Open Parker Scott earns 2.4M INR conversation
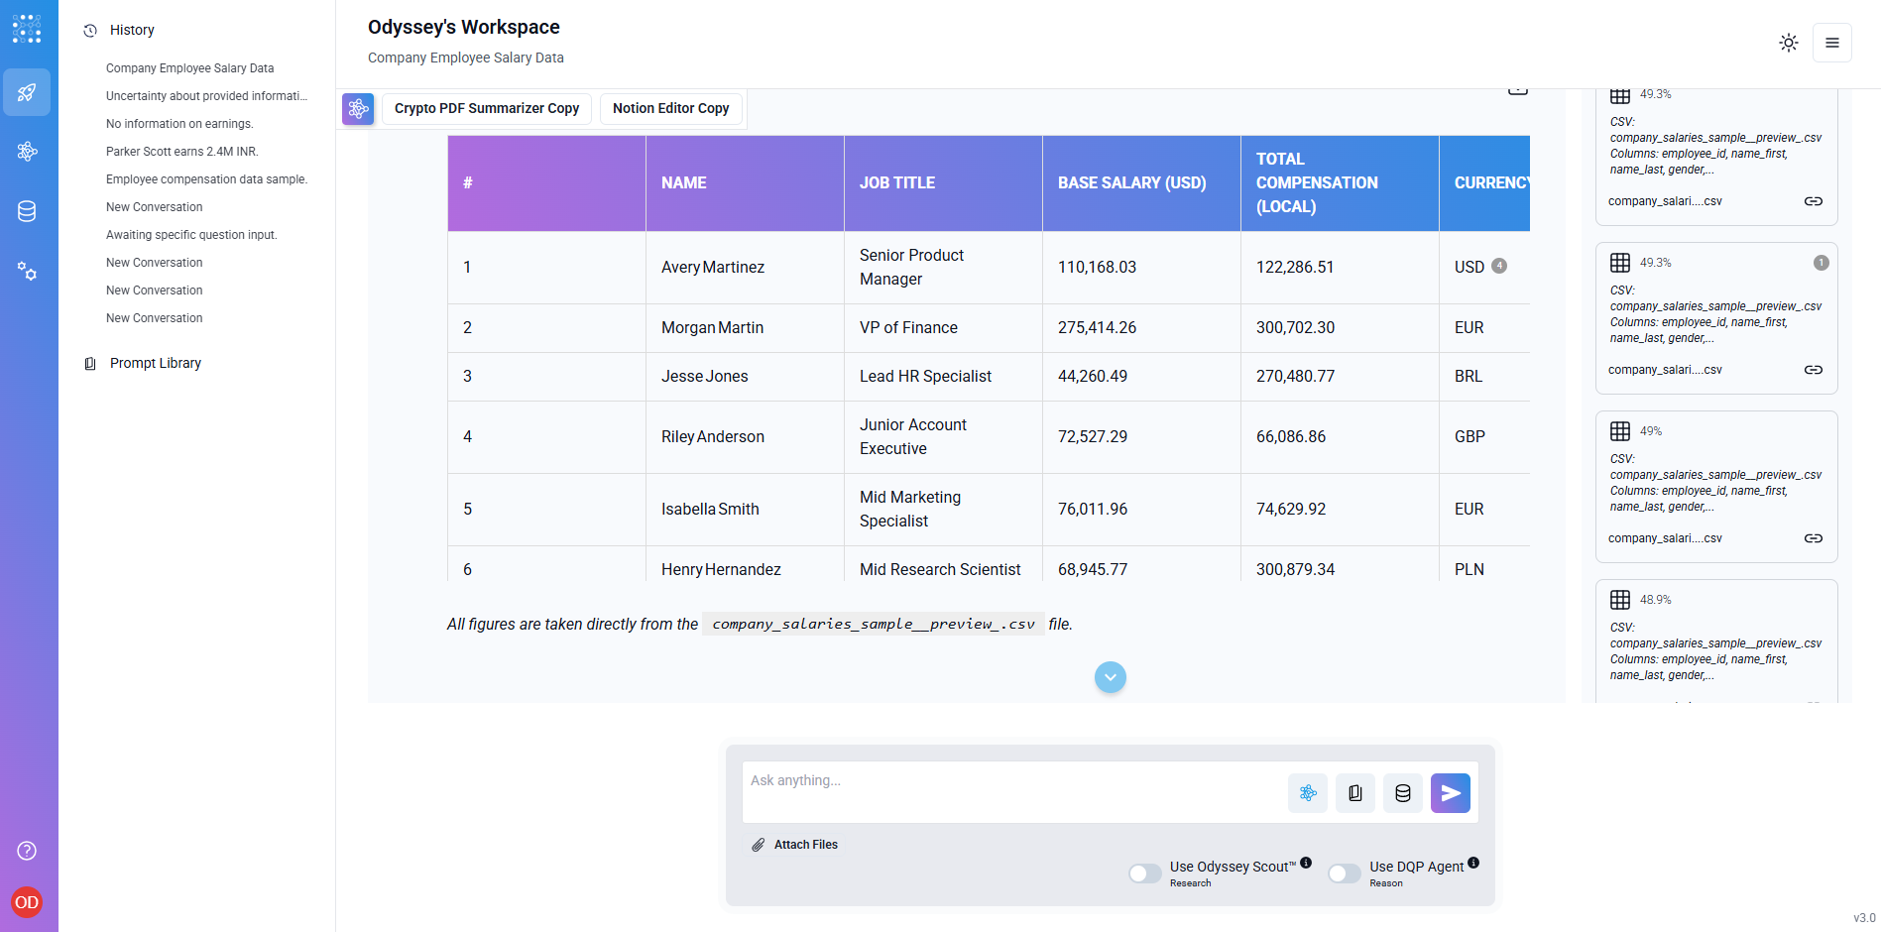This screenshot has width=1881, height=932. 181,152
